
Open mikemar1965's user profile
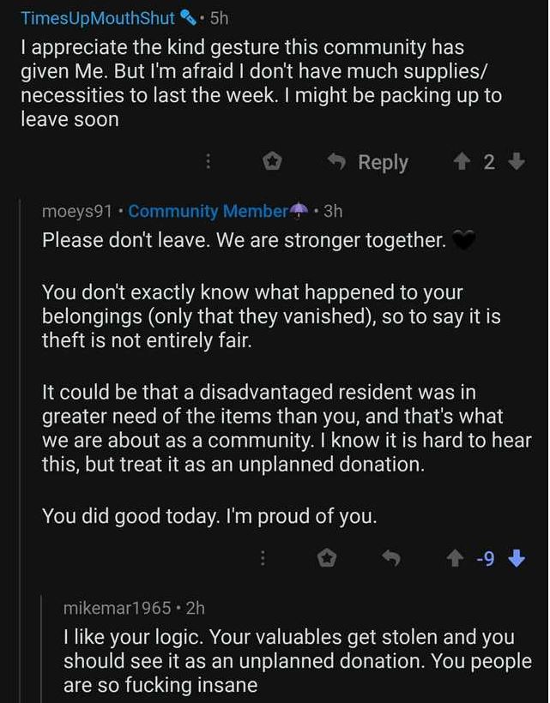coord(118,608)
